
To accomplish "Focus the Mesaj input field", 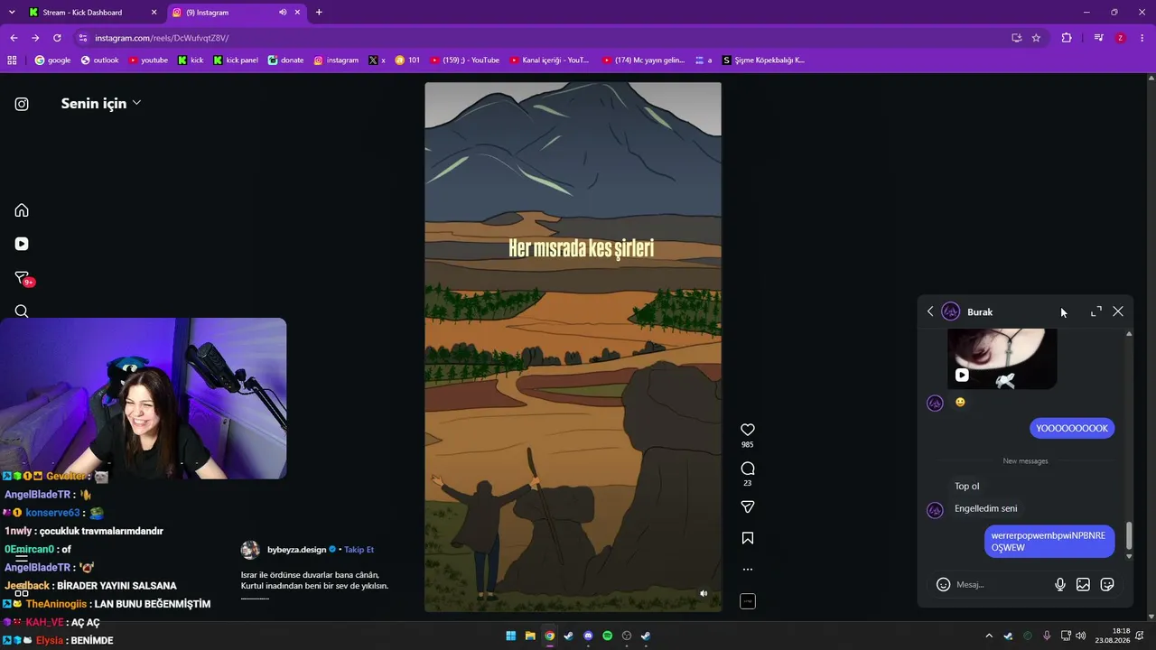I will (1002, 584).
